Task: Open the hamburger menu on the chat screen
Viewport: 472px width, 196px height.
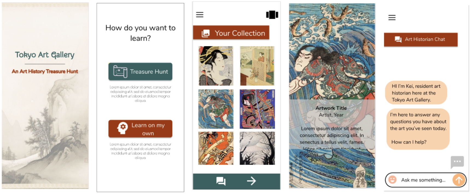Action: tap(392, 18)
